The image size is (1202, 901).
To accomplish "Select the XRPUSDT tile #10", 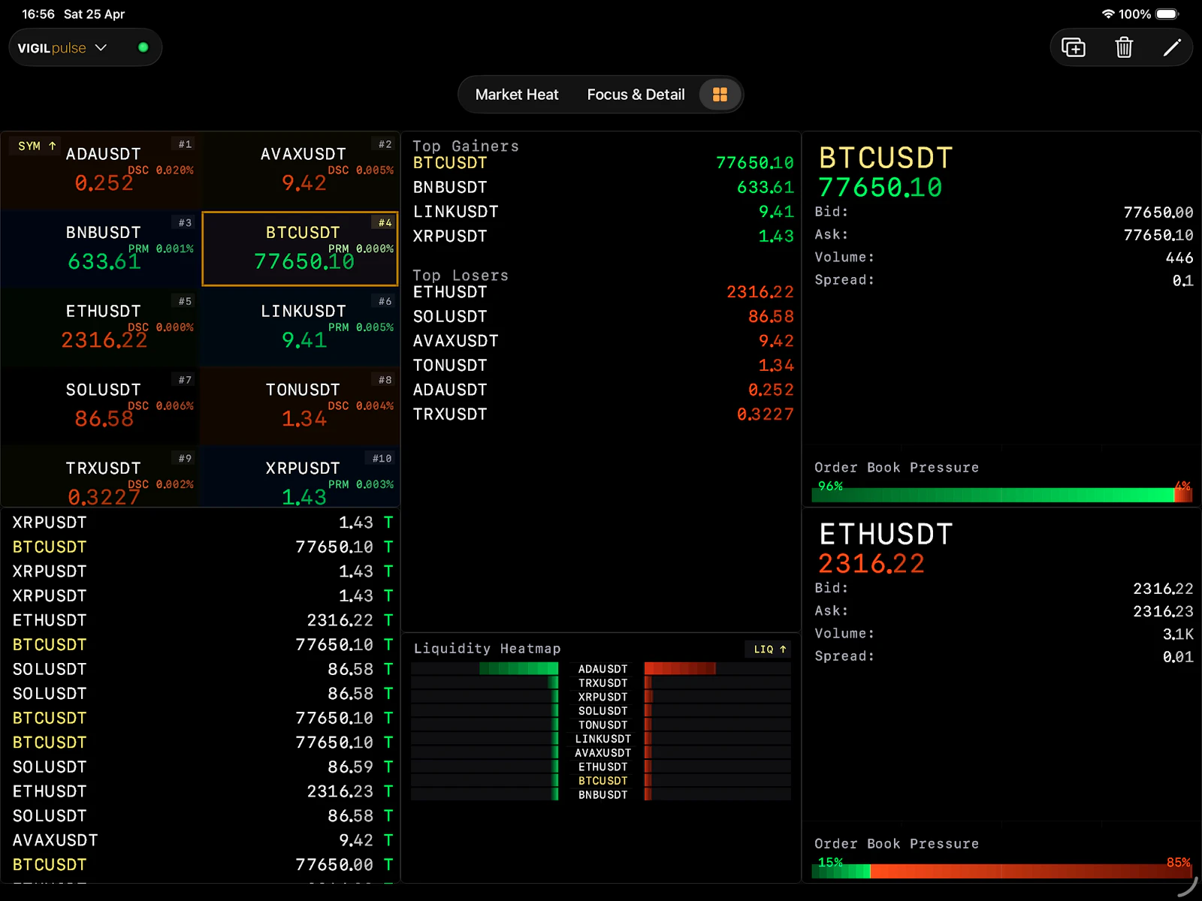I will [x=300, y=477].
